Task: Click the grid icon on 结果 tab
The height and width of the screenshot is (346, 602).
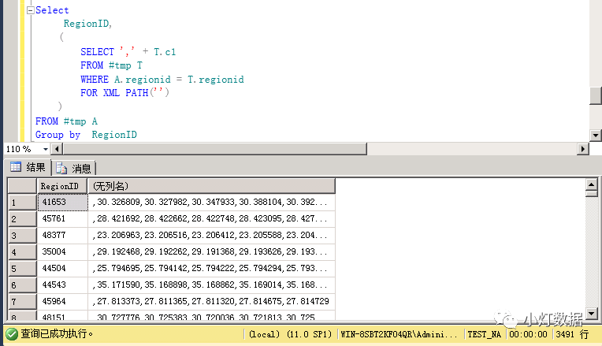Action: [16, 167]
